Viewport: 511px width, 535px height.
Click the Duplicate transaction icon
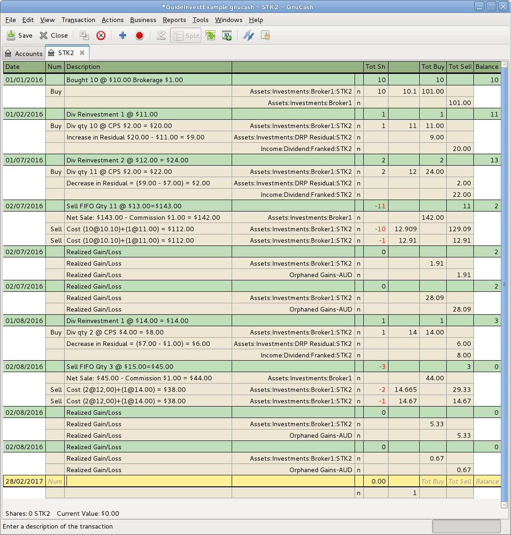(84, 35)
